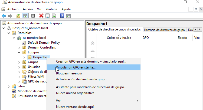Screen dimensions: 203x110
Task: Select the Domain Controllers tree item
Action: pos(42,47)
